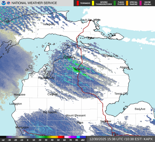
Task: Click the Alpena label on the map
Action: [124, 67]
